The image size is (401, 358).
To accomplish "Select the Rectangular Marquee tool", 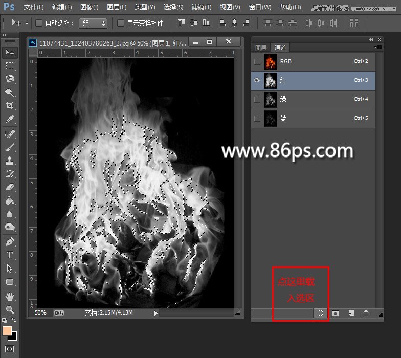I will pyautogui.click(x=10, y=65).
